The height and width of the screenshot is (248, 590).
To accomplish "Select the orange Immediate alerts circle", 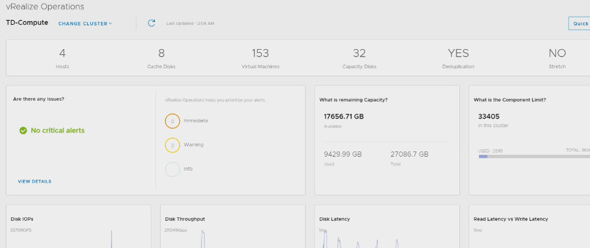I will [x=172, y=121].
